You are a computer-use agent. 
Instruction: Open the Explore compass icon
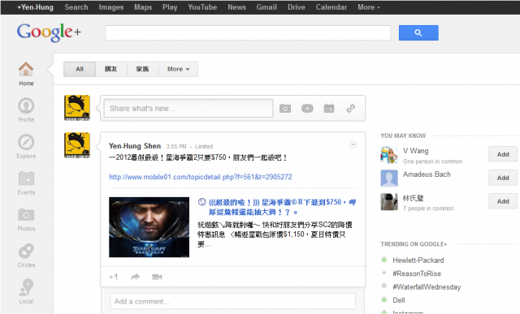pos(26,142)
